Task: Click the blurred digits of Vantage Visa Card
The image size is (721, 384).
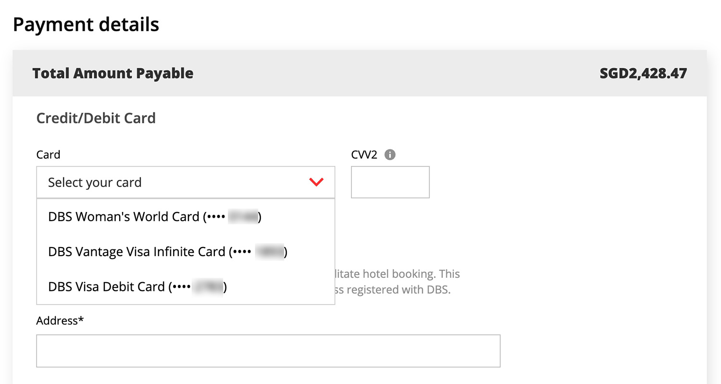Action: click(x=269, y=252)
